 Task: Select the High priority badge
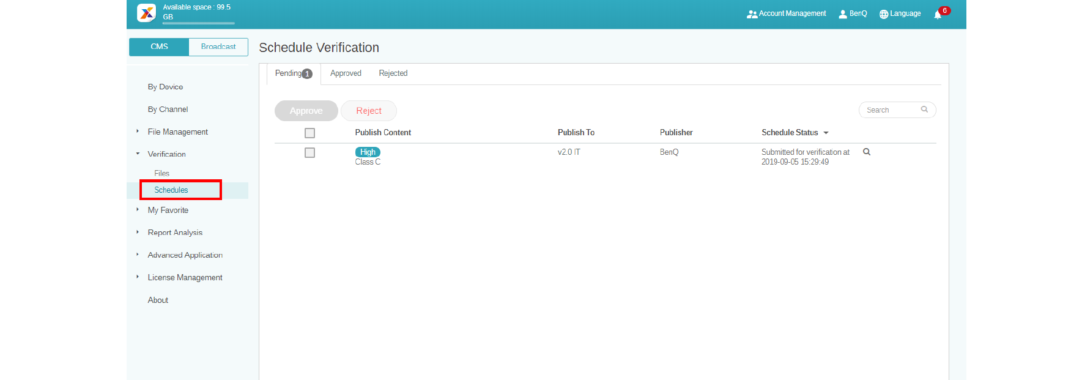click(x=368, y=152)
